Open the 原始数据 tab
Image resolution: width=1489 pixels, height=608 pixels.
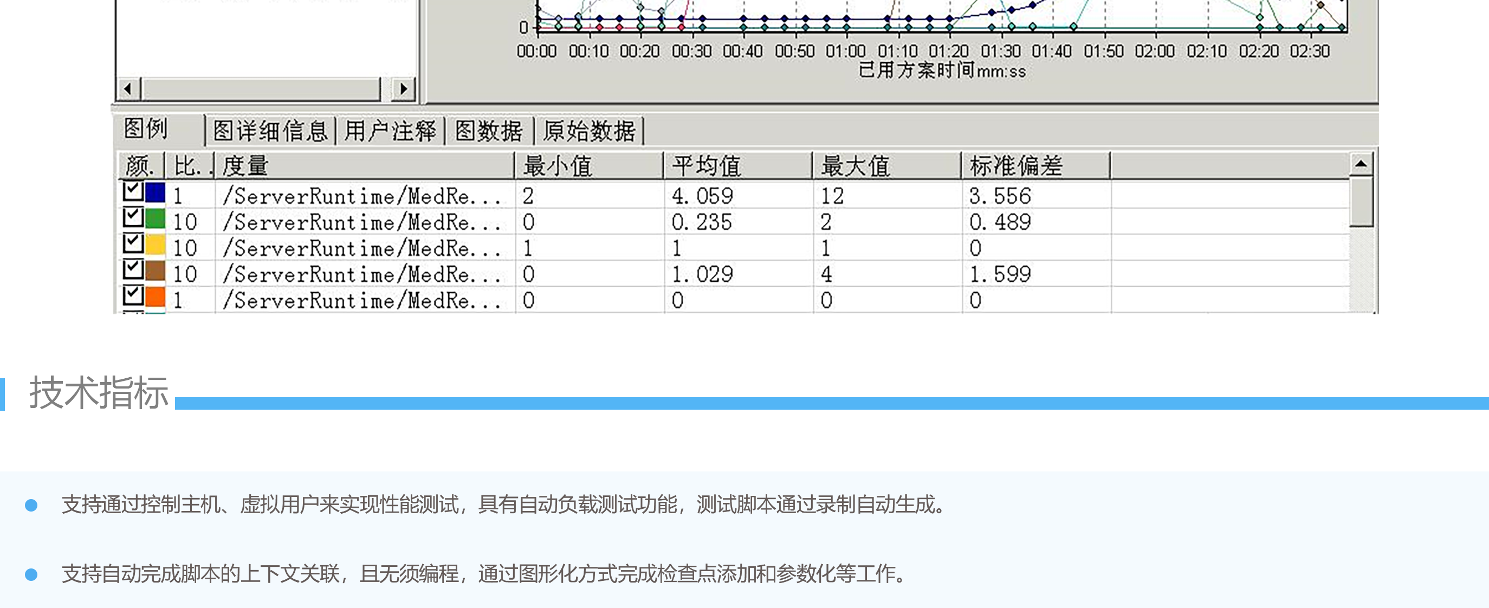click(x=589, y=131)
